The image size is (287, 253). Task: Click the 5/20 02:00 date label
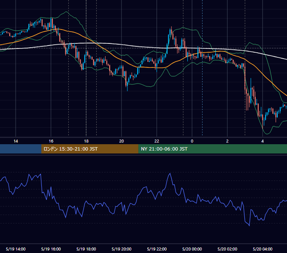(x=227, y=249)
